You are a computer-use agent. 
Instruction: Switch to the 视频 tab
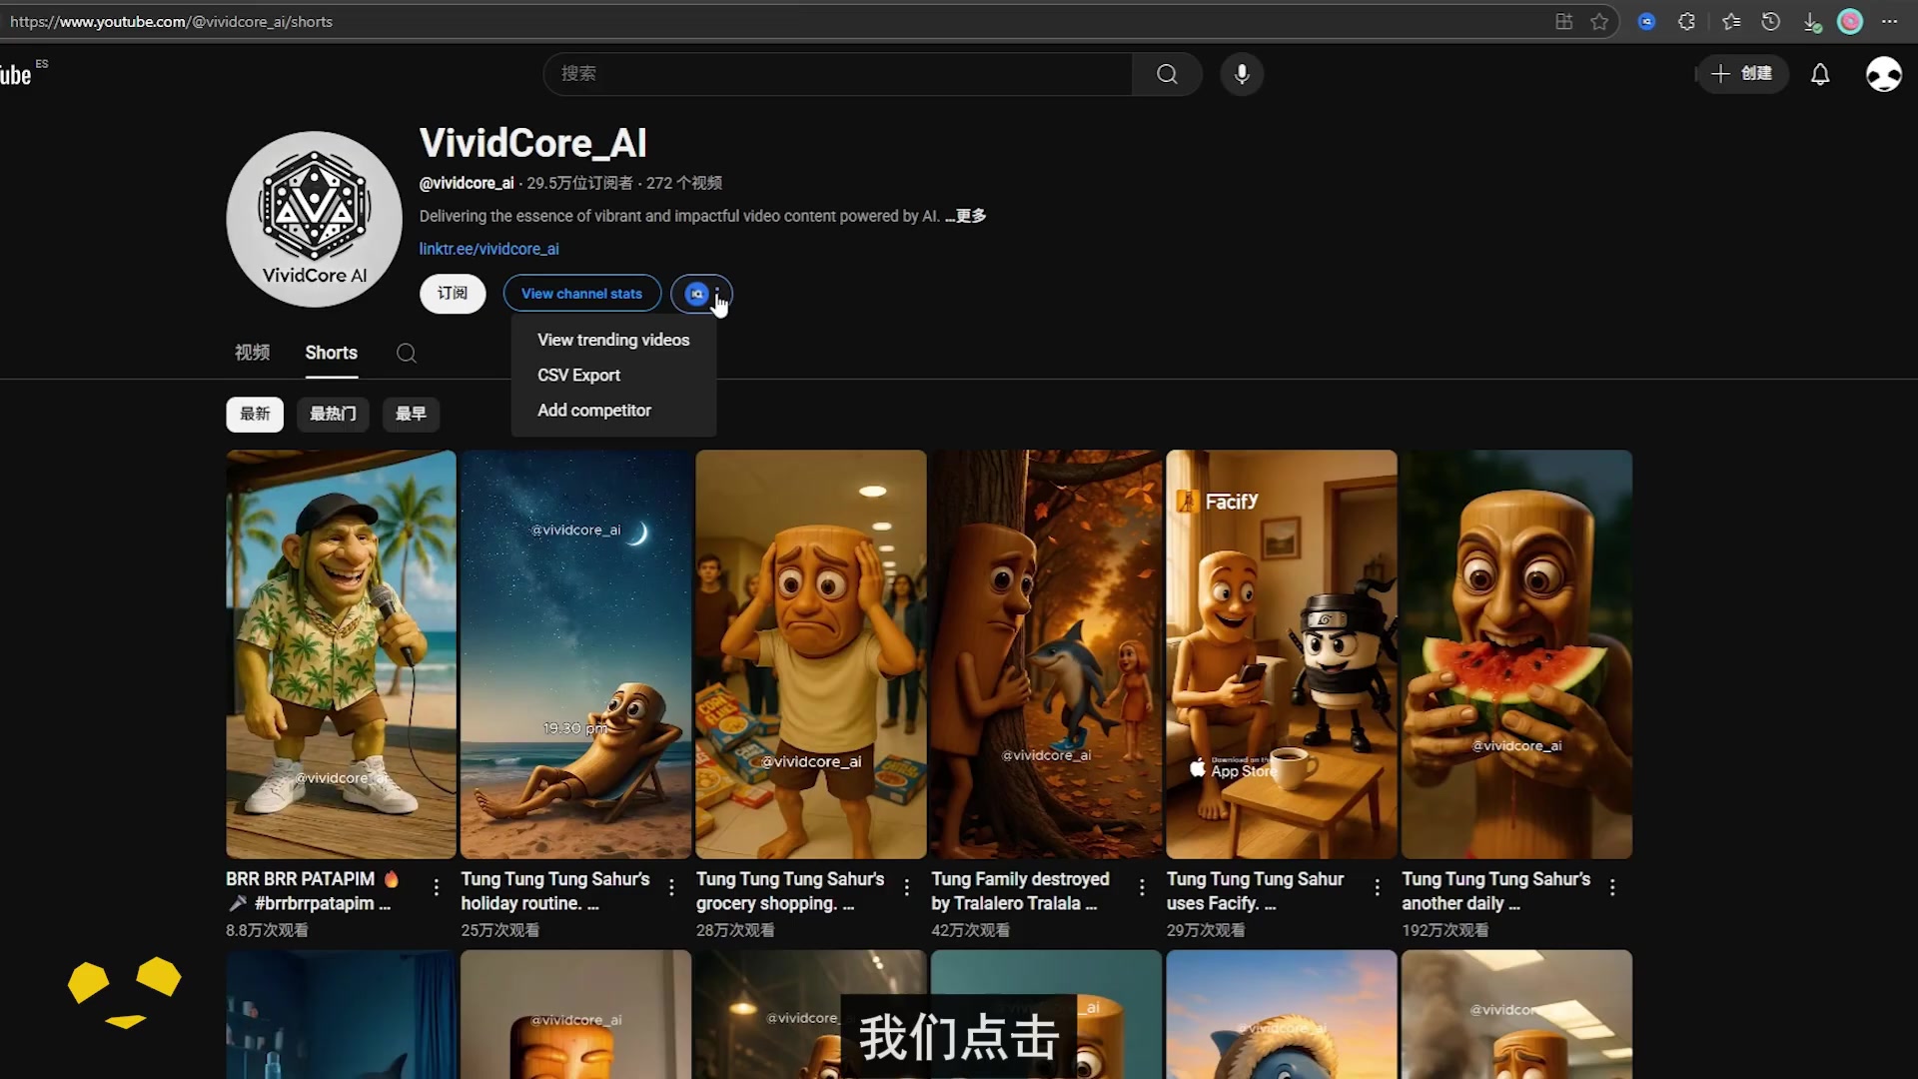[x=252, y=353]
